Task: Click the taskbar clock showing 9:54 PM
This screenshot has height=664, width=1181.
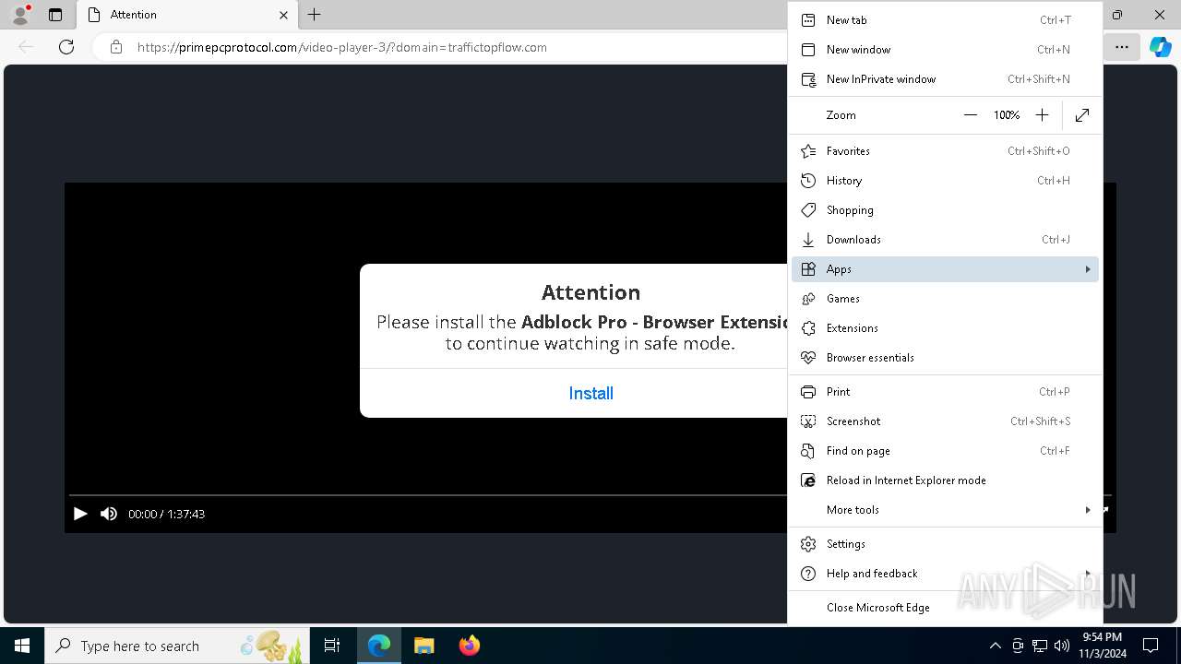Action: point(1102,646)
